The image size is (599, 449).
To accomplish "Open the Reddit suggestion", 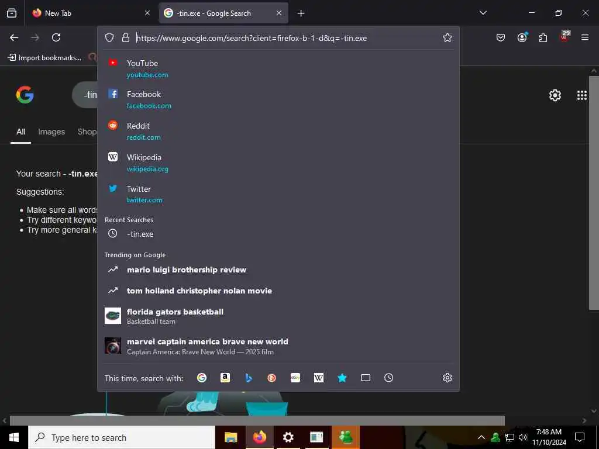I will [x=278, y=131].
